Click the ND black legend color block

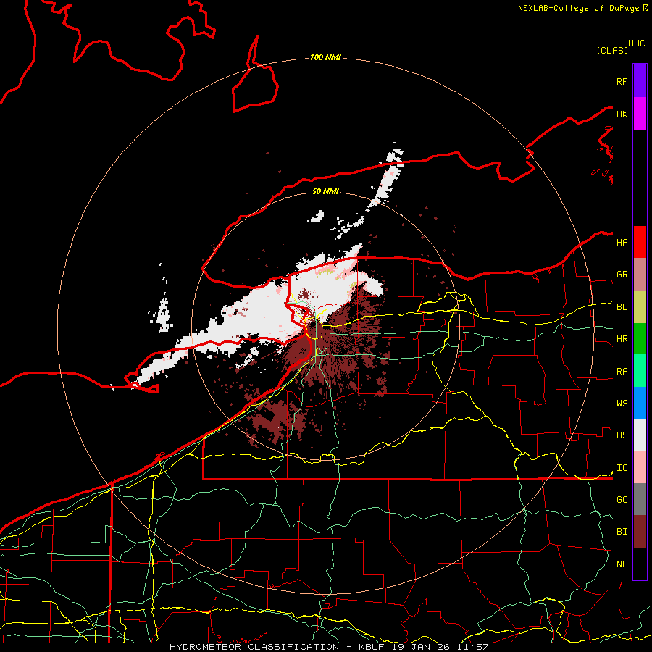pyautogui.click(x=640, y=564)
